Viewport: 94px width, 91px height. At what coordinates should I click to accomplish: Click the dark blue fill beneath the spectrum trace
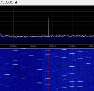[47, 41]
